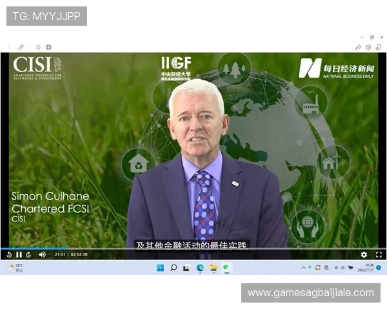Switch the input language indicator 英
Image resolution: width=387 pixels, height=309 pixels.
click(326, 268)
